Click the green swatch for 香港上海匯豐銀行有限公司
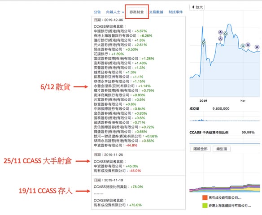The height and width of the screenshot is (215, 262). pyautogui.click(x=205, y=206)
